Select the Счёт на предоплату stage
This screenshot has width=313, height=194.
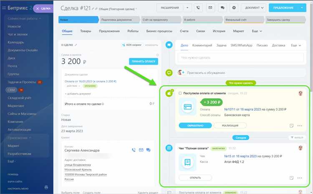click(161, 20)
